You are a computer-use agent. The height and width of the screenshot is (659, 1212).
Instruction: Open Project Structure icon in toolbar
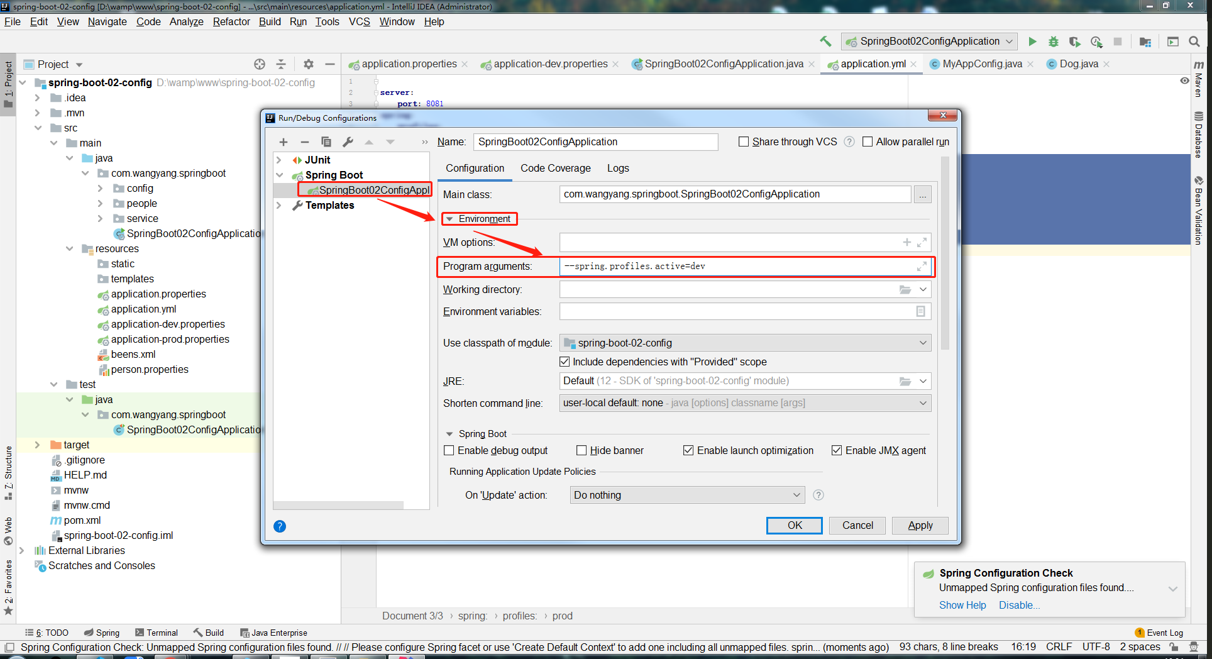[x=1145, y=42]
